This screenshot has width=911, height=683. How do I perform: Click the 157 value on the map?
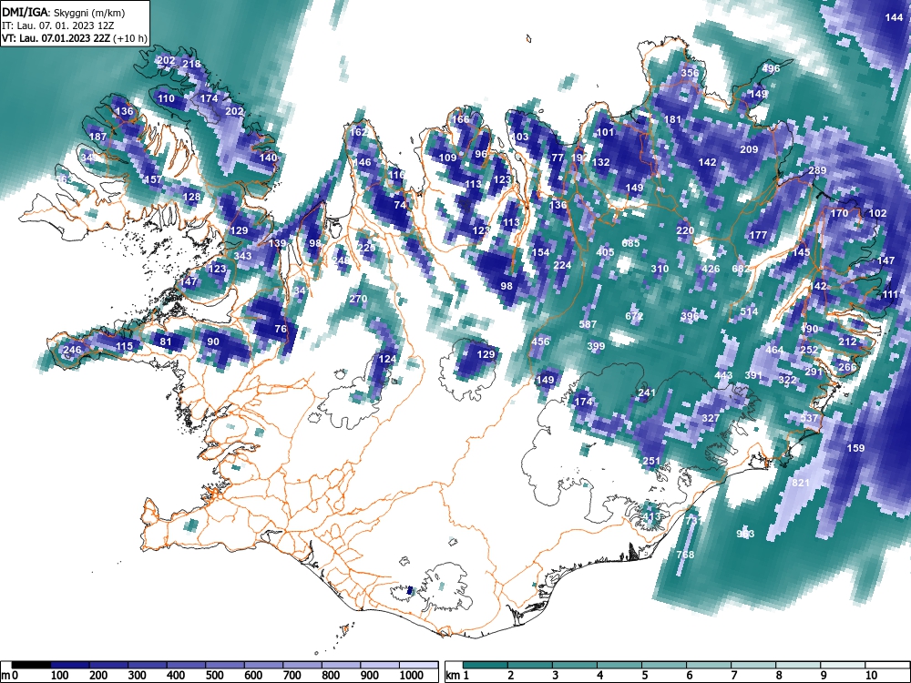coord(153,179)
